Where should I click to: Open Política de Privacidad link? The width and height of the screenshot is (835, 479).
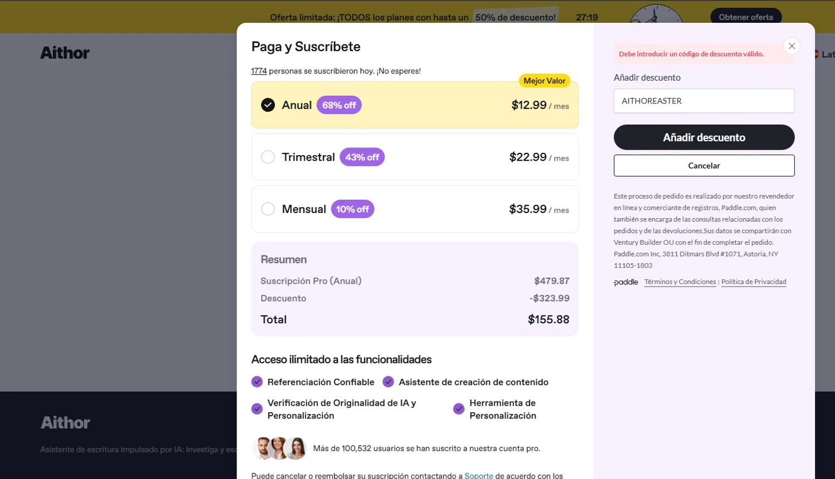(754, 282)
